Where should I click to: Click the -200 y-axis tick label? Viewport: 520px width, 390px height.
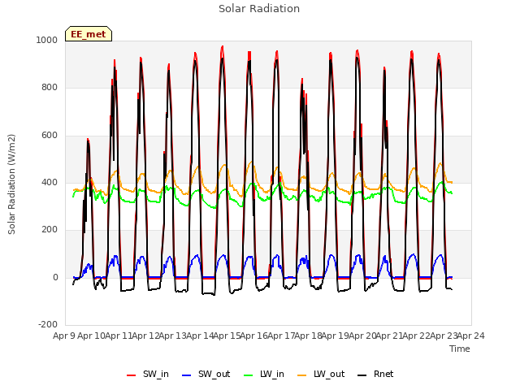[48, 324]
